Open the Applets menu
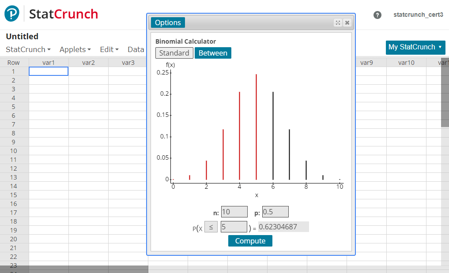The height and width of the screenshot is (273, 449). pyautogui.click(x=75, y=49)
